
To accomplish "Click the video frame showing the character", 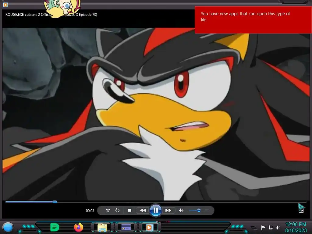I will pos(156,114).
